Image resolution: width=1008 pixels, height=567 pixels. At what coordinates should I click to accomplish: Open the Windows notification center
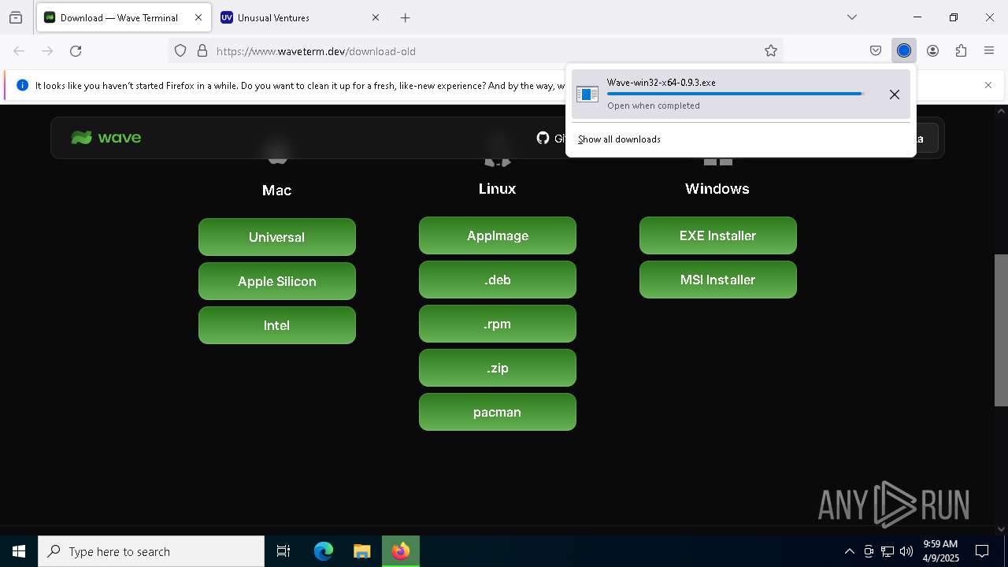coord(982,551)
